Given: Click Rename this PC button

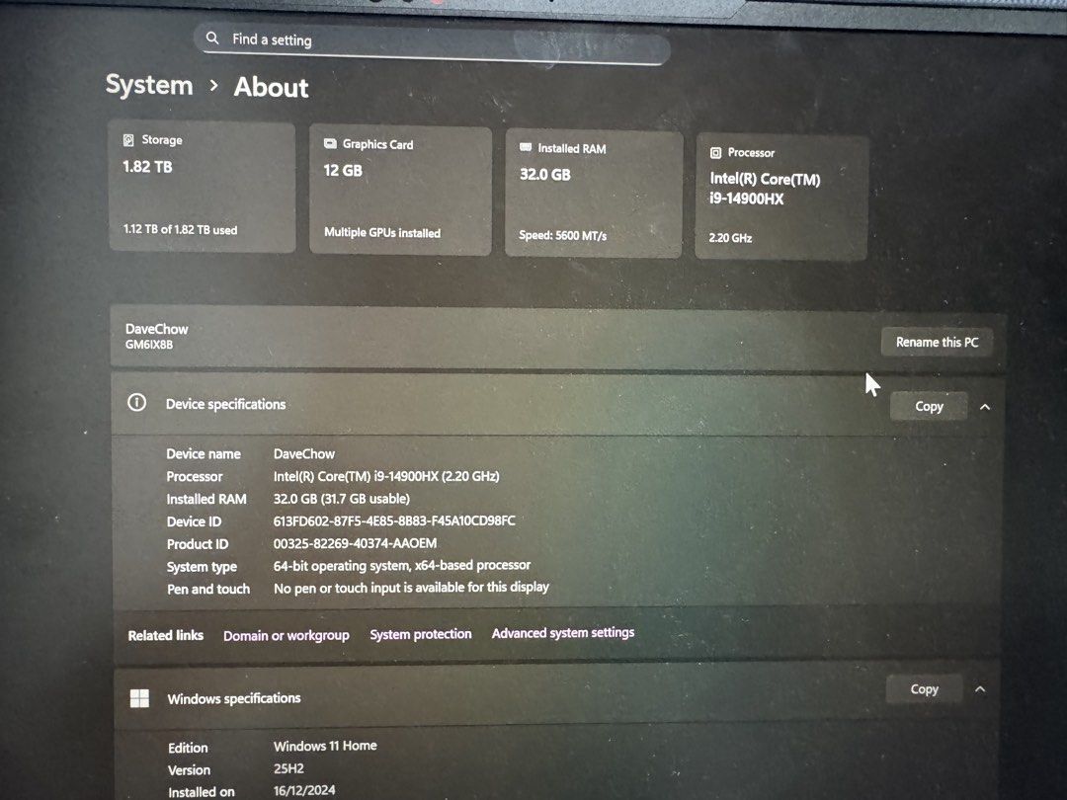Looking at the screenshot, I should [x=937, y=342].
